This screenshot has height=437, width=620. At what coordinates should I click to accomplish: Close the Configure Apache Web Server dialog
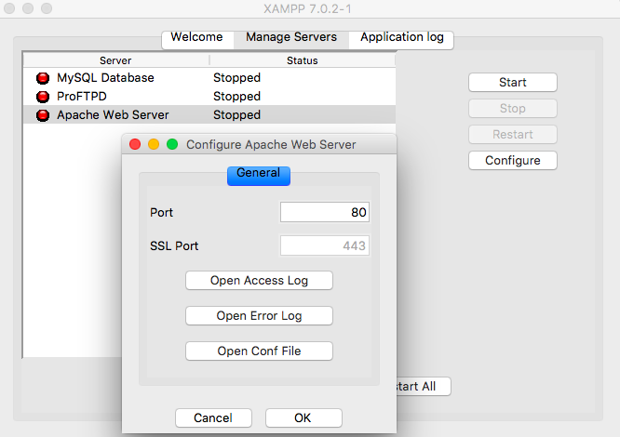135,144
